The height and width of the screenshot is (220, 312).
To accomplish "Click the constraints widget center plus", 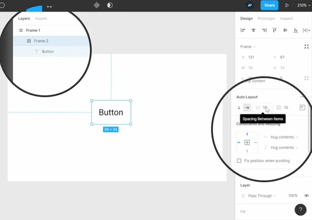I will click(x=247, y=143).
